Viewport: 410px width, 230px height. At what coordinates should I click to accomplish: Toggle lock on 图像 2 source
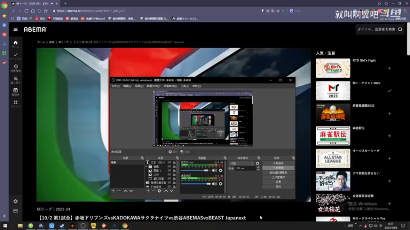click(x=174, y=171)
